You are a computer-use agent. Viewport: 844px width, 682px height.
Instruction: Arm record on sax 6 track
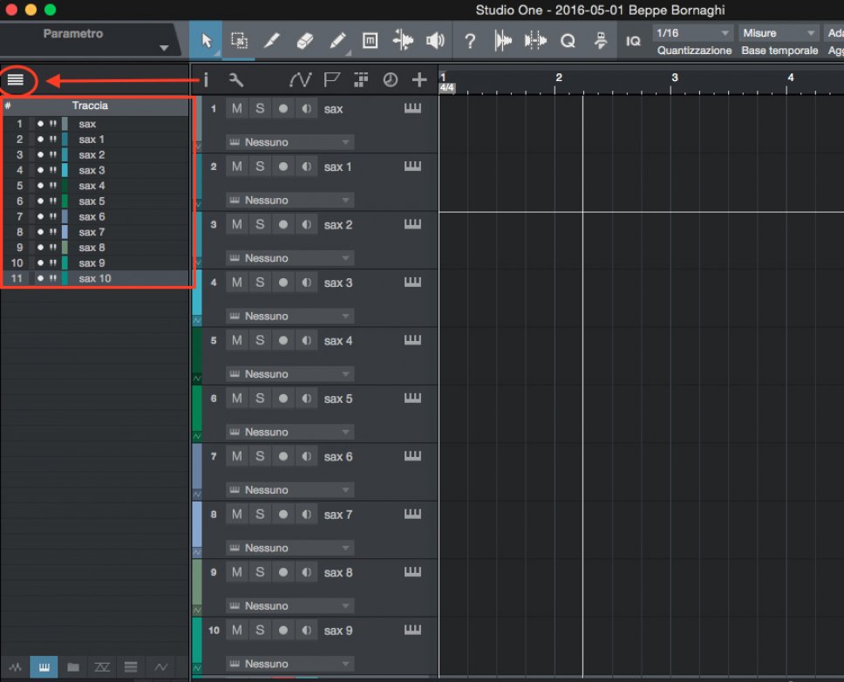pyautogui.click(x=283, y=456)
